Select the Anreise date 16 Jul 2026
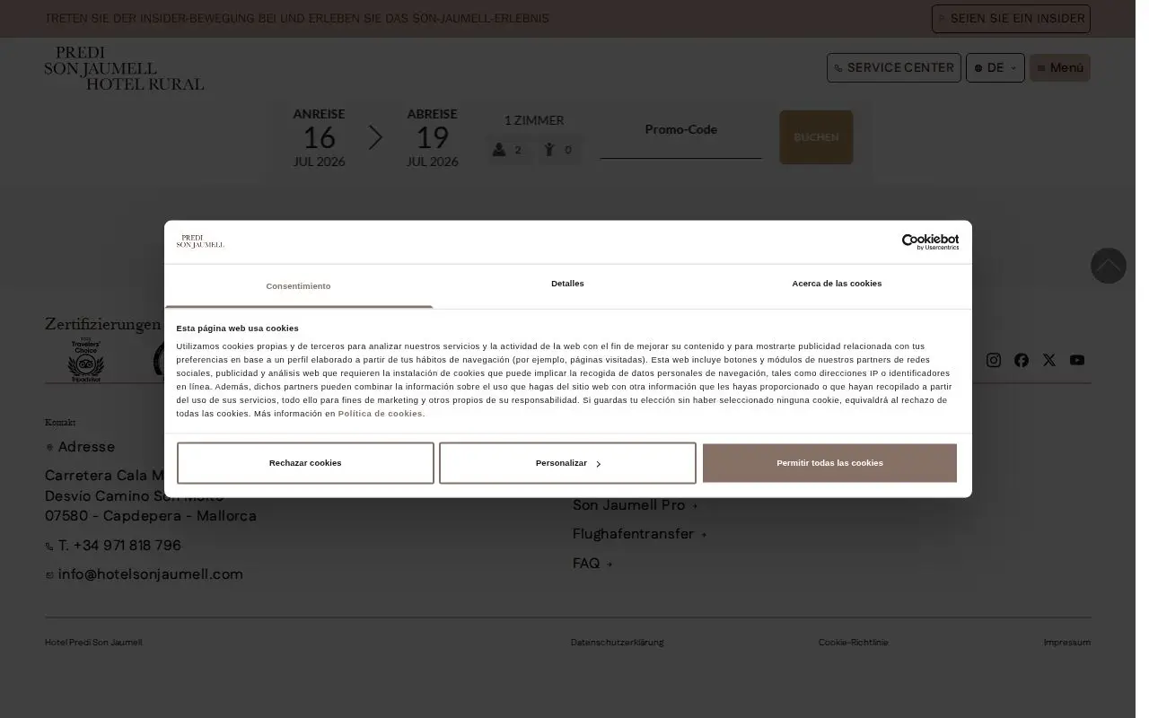The height and width of the screenshot is (718, 1149). click(319, 137)
